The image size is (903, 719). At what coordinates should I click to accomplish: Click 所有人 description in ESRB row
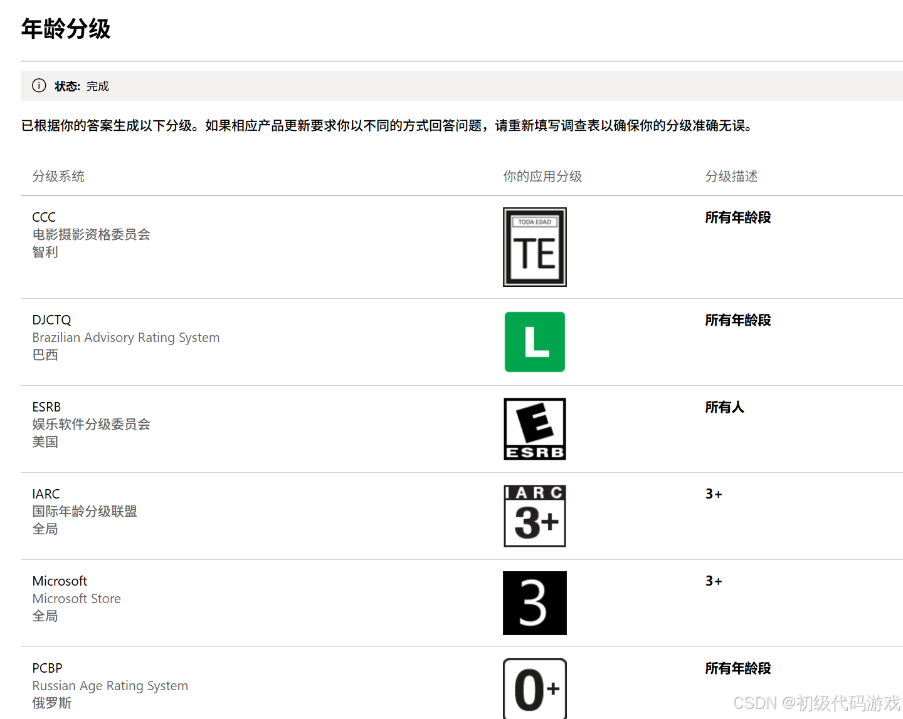click(x=725, y=407)
